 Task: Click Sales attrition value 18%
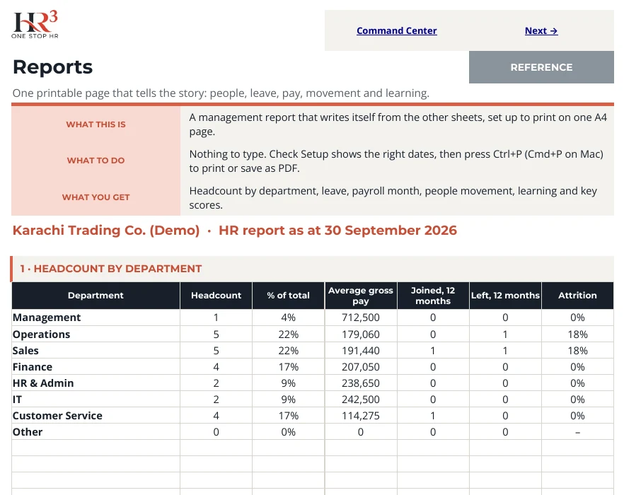click(x=577, y=351)
